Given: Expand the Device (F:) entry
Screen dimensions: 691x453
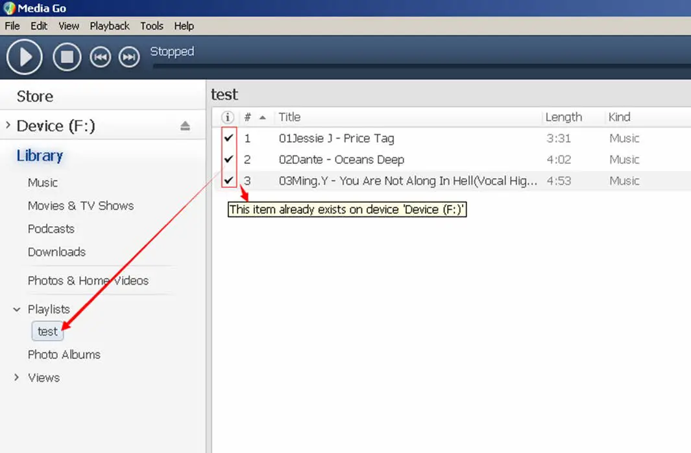Looking at the screenshot, I should [6, 126].
